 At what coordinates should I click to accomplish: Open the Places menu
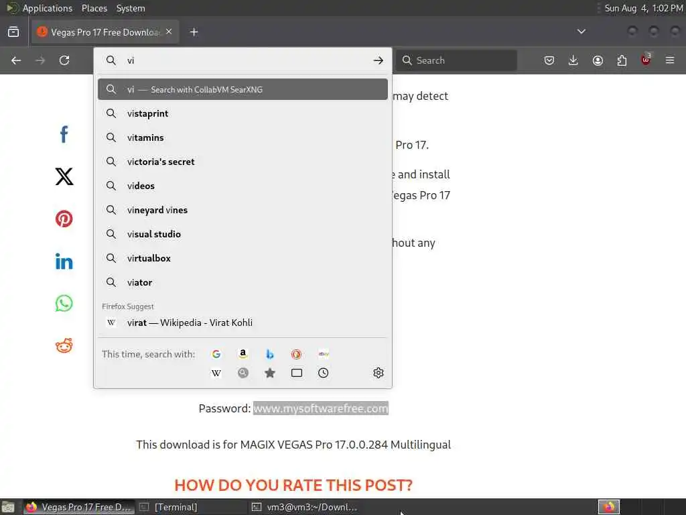pyautogui.click(x=94, y=8)
